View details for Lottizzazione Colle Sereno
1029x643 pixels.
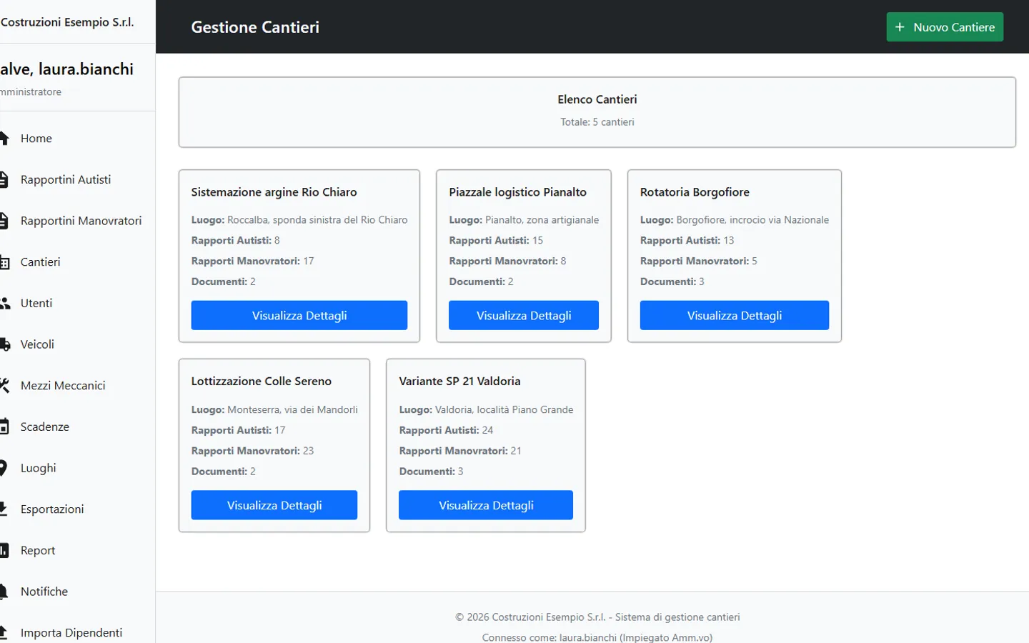coord(274,505)
